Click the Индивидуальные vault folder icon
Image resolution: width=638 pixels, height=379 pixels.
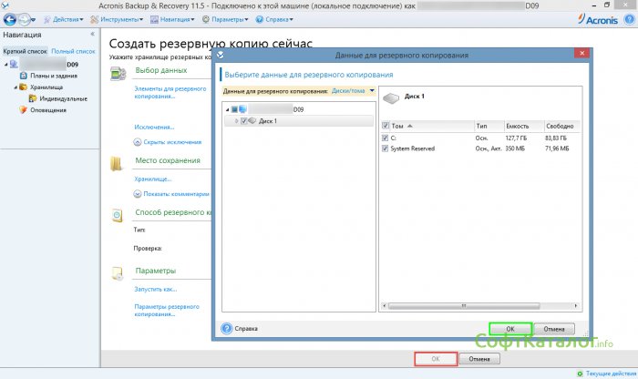click(34, 98)
